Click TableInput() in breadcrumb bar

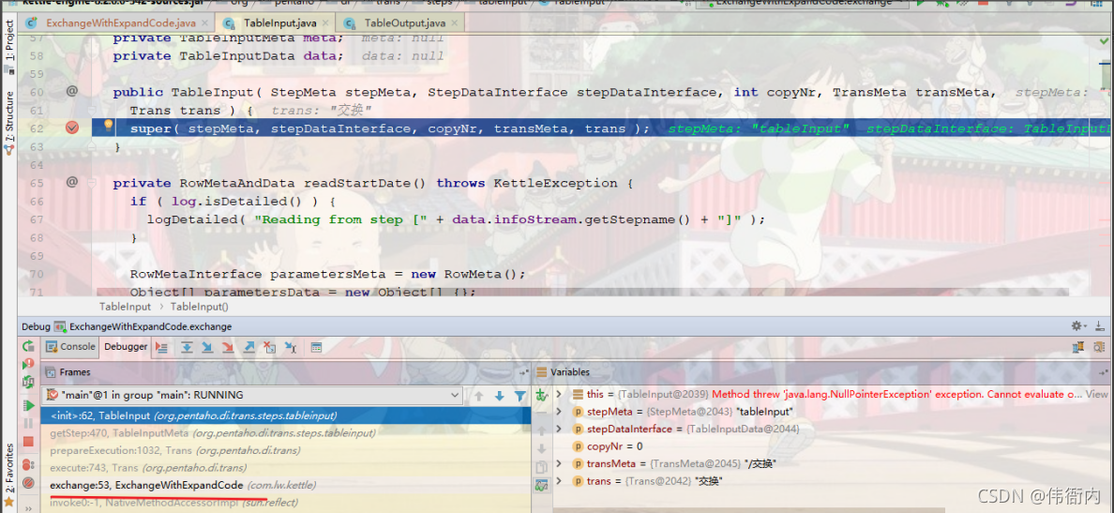(200, 307)
